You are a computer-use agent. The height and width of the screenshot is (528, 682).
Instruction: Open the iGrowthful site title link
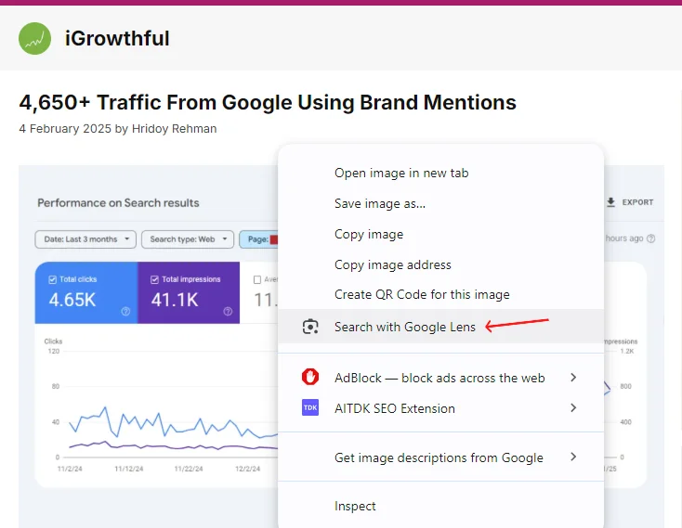(117, 38)
